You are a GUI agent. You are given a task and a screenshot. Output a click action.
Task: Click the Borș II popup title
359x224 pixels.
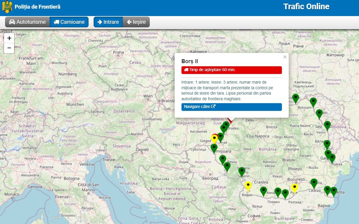pyautogui.click(x=190, y=61)
